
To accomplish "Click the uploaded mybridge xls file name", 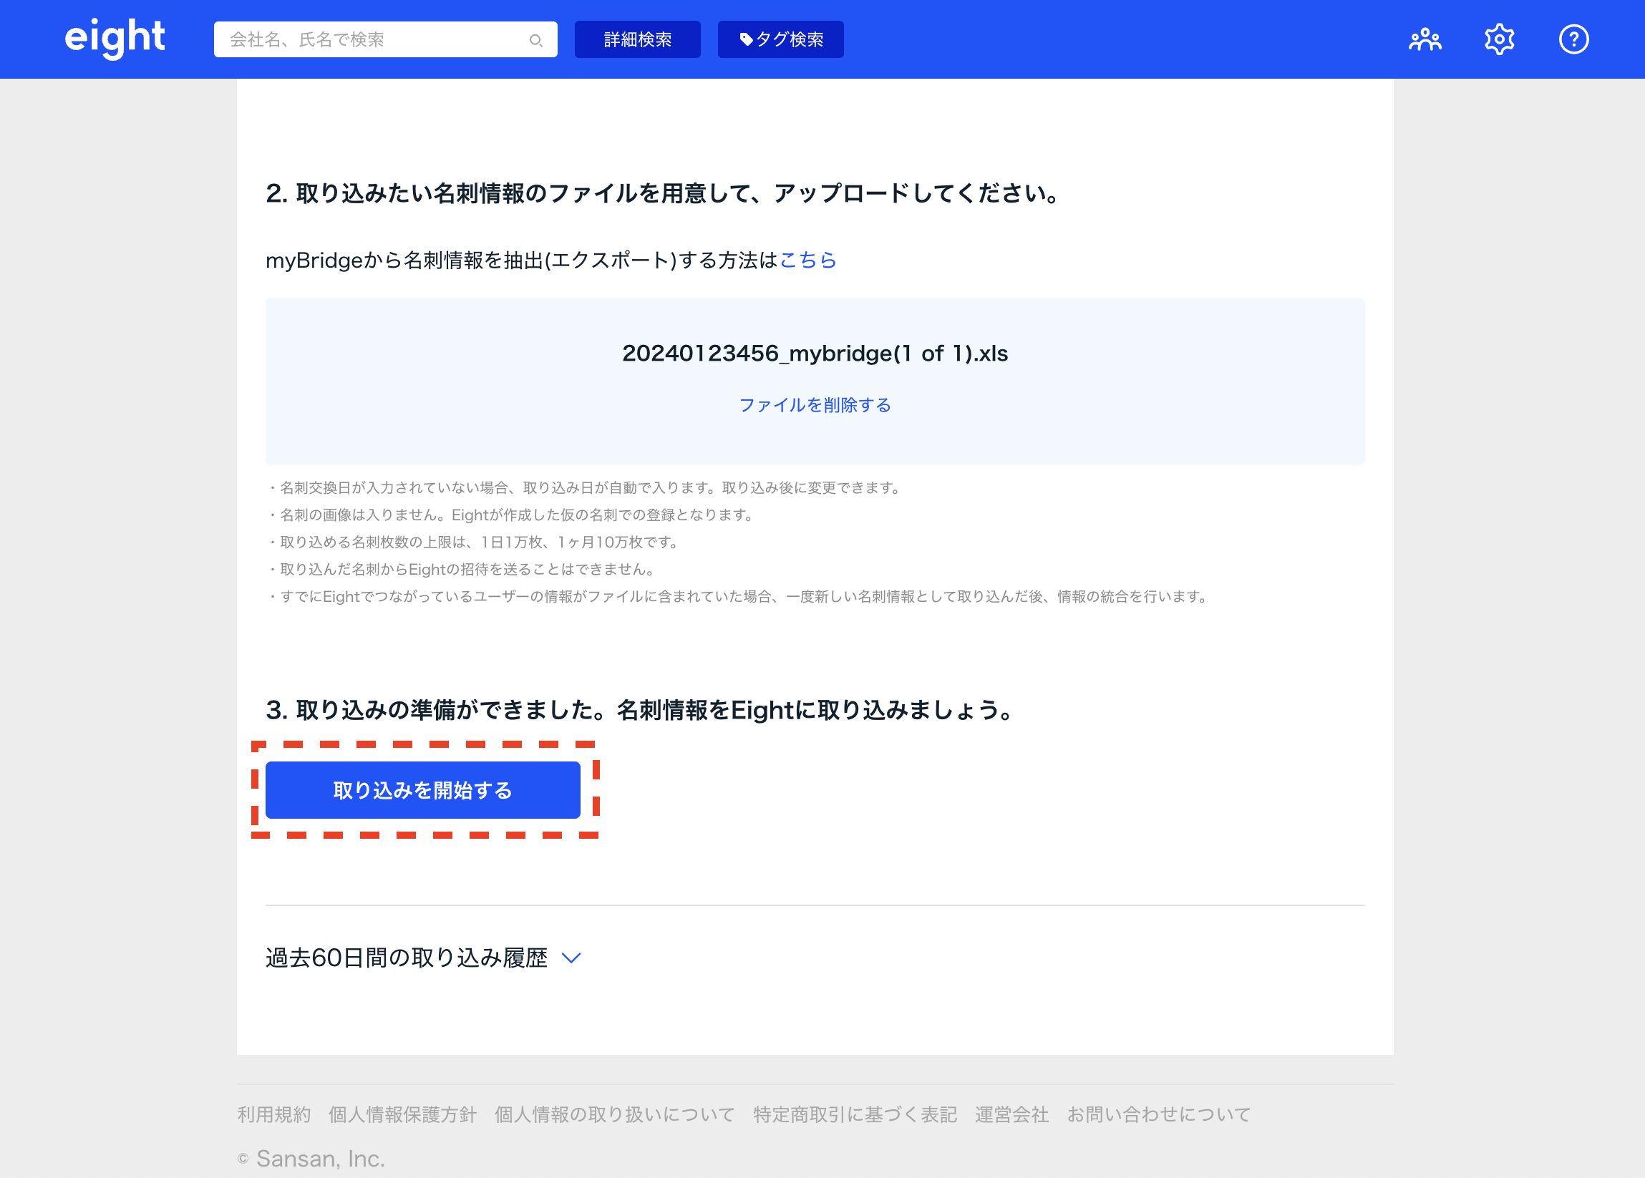I will point(815,353).
